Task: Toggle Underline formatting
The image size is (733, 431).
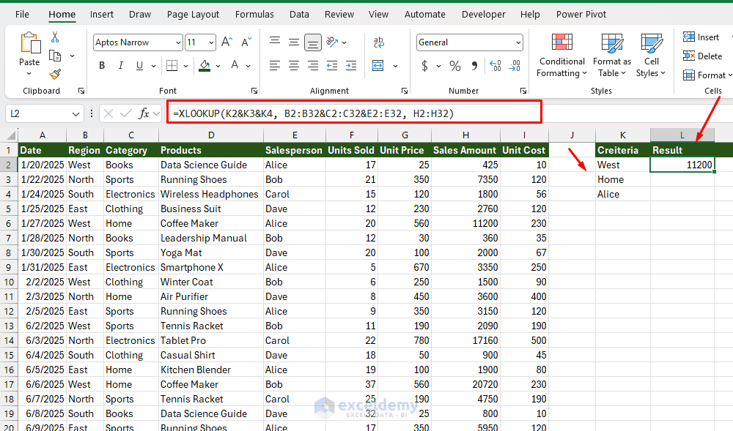Action: pos(139,65)
